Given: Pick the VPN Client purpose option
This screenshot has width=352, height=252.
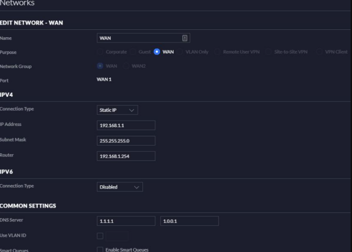Looking at the screenshot, I should click(319, 52).
